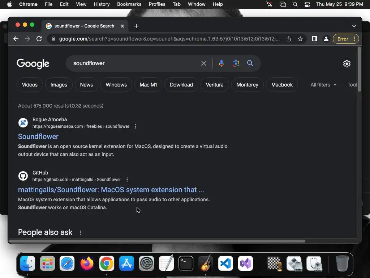Image resolution: width=370 pixels, height=278 pixels.
Task: Filter results by Images
Action: point(59,85)
